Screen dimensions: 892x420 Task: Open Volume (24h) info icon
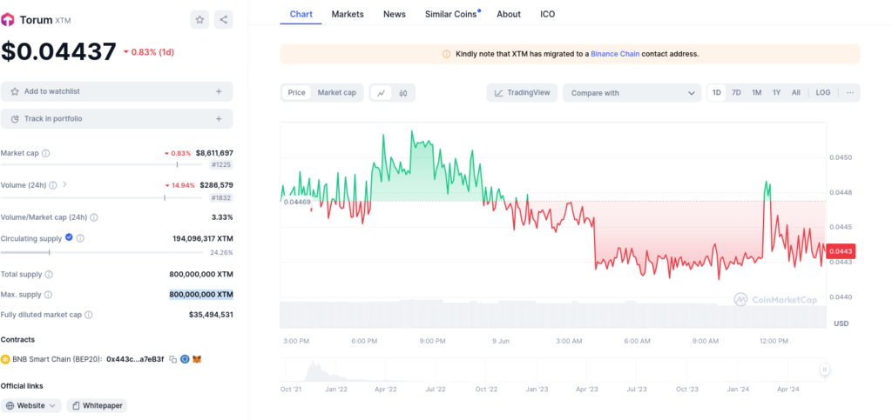click(x=53, y=185)
